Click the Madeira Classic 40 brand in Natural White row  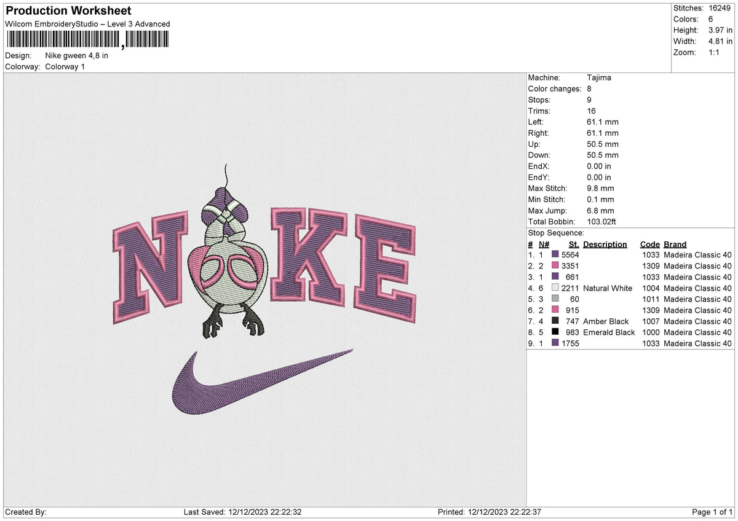point(697,288)
